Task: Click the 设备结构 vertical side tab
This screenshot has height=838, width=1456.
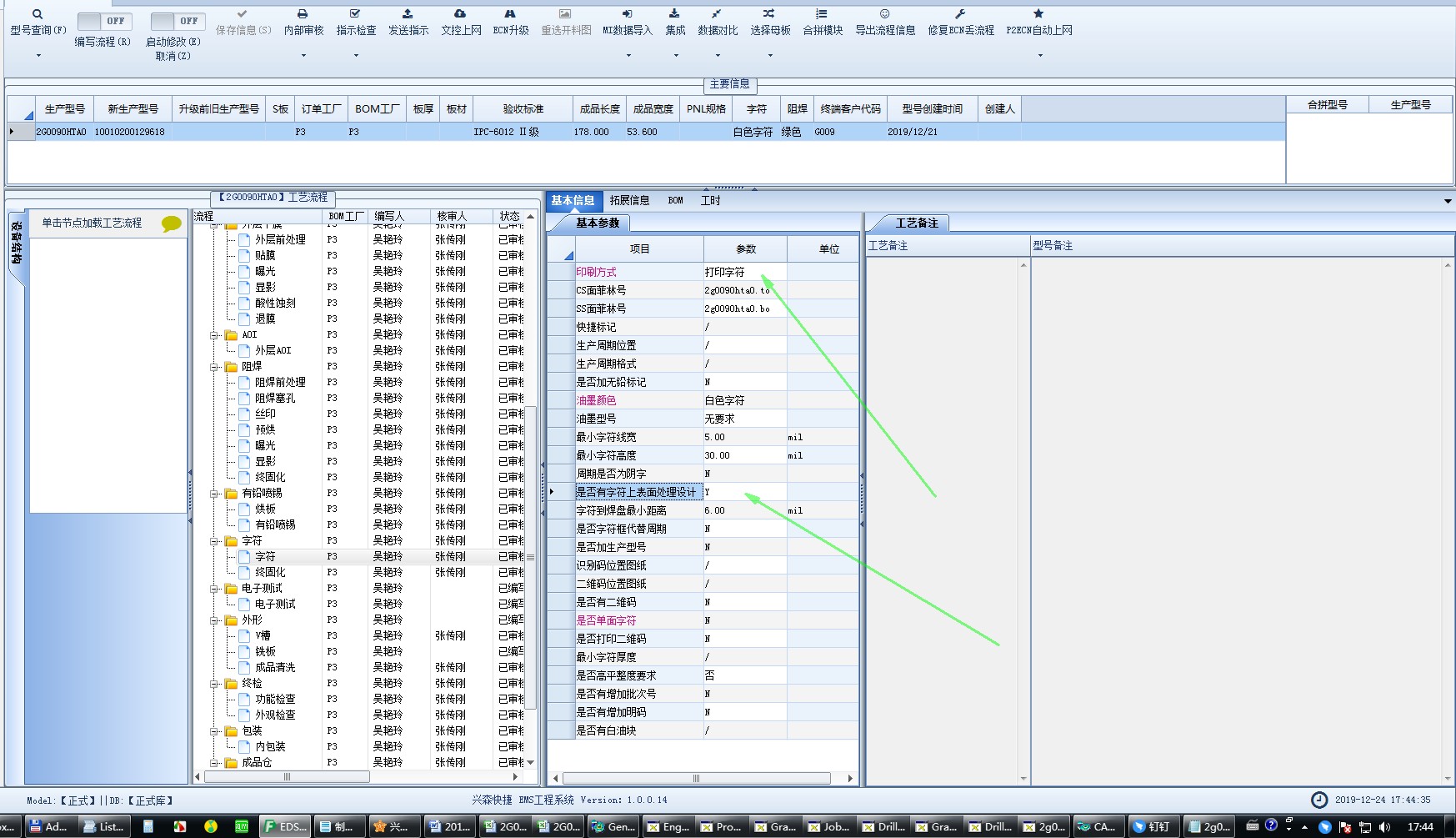Action: [16, 243]
